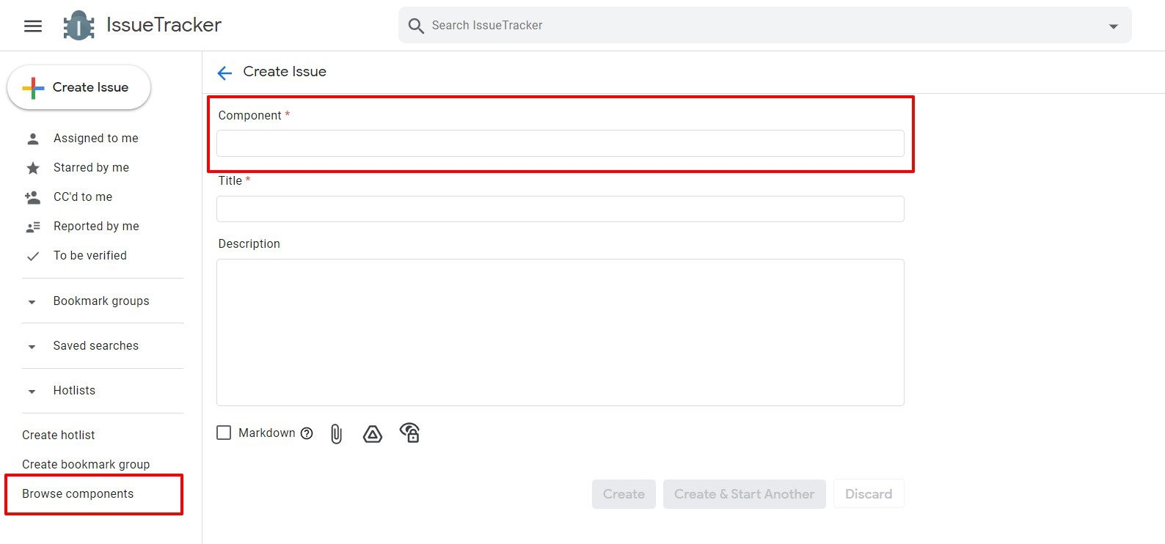
Task: Click the search magnifier icon
Action: click(x=416, y=26)
